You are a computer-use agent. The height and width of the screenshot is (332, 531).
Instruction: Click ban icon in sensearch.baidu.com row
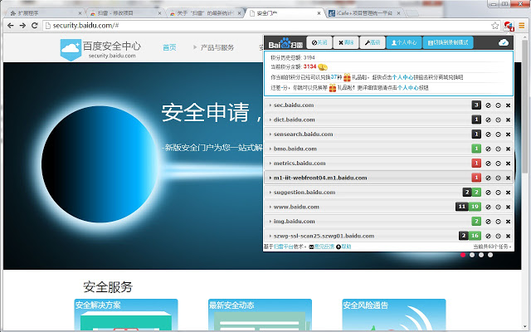coord(488,134)
